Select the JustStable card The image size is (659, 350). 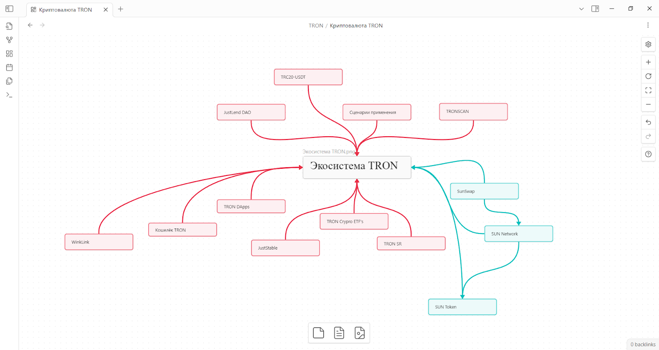coord(285,248)
